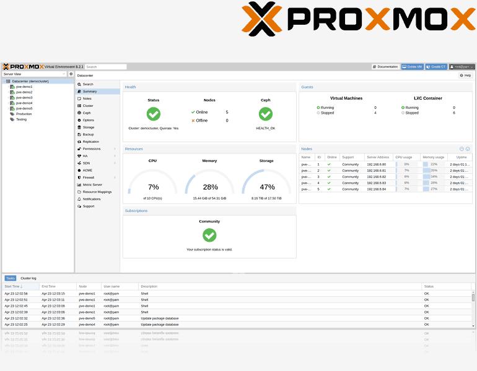Open the Options gear icon

79,120
